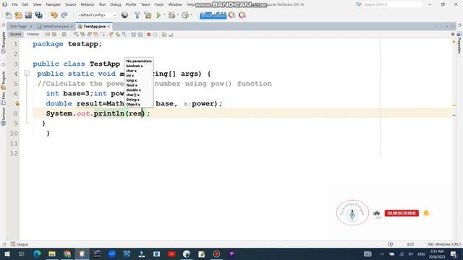Select the History view button

tap(33, 34)
